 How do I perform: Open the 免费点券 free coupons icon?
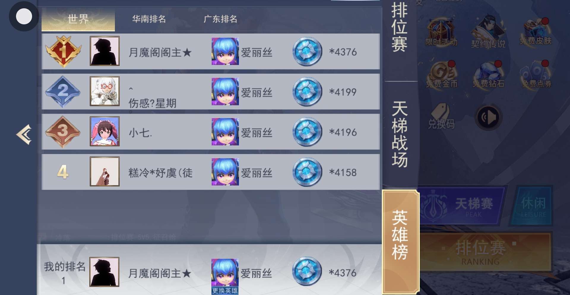(536, 75)
